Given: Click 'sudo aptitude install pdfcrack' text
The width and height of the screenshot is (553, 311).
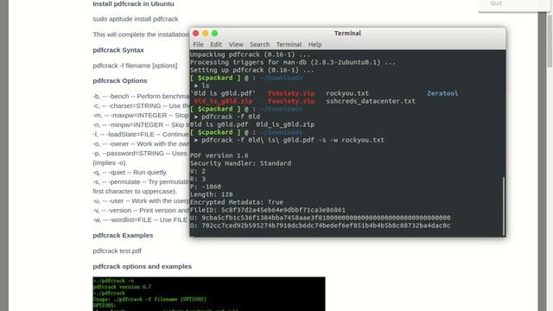Looking at the screenshot, I should coord(136,19).
